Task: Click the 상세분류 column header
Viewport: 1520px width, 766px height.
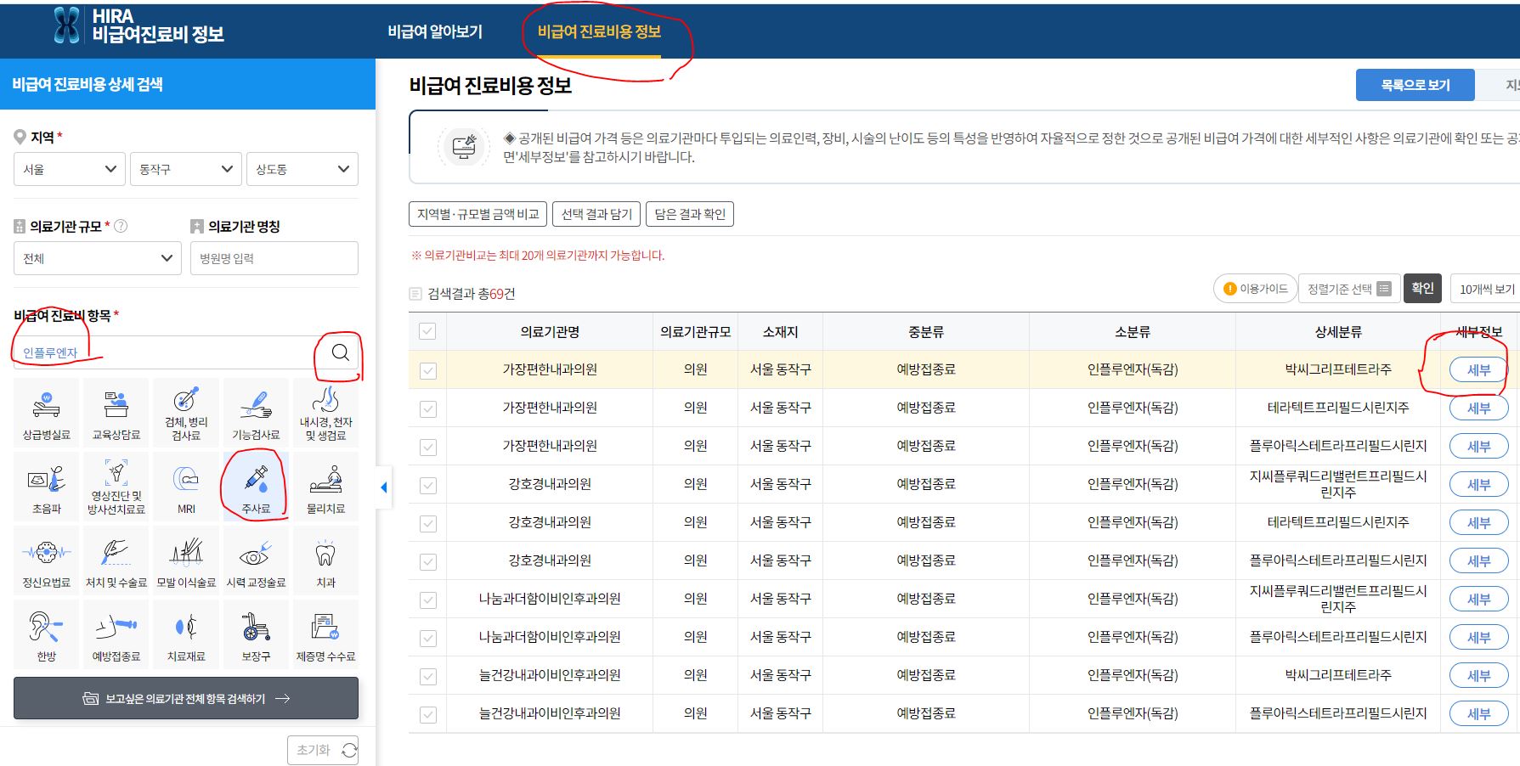Action: [x=1338, y=331]
